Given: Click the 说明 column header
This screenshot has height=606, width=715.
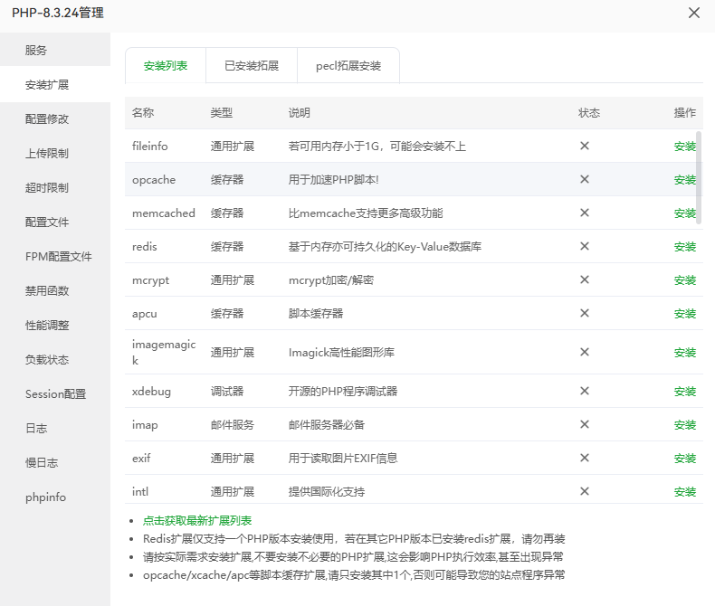Looking at the screenshot, I should pos(300,112).
